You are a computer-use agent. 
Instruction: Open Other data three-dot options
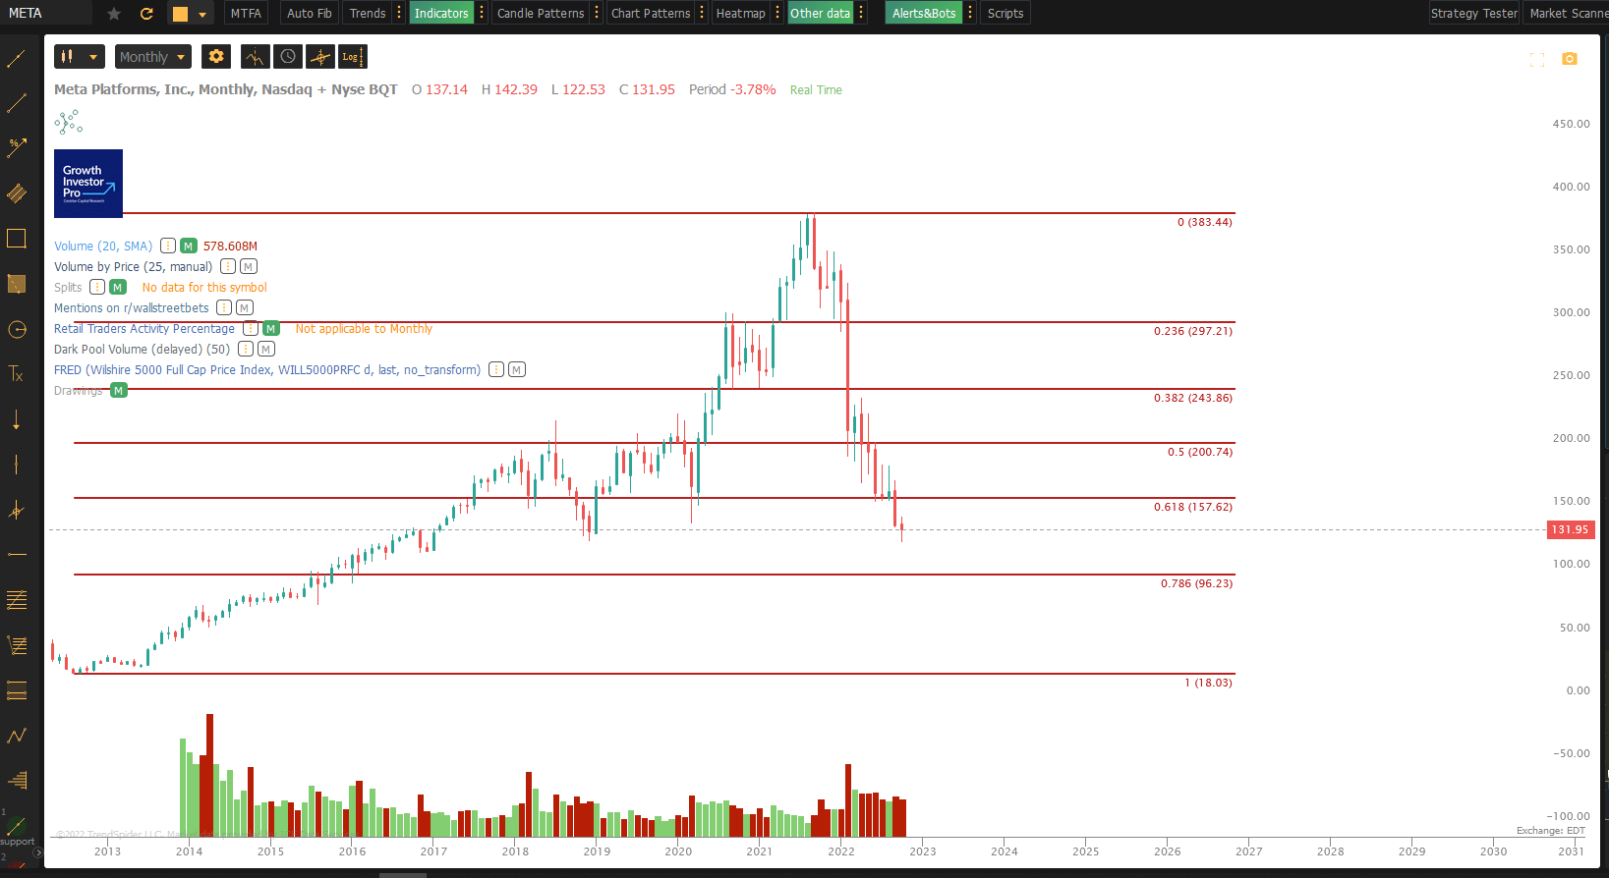tap(861, 13)
